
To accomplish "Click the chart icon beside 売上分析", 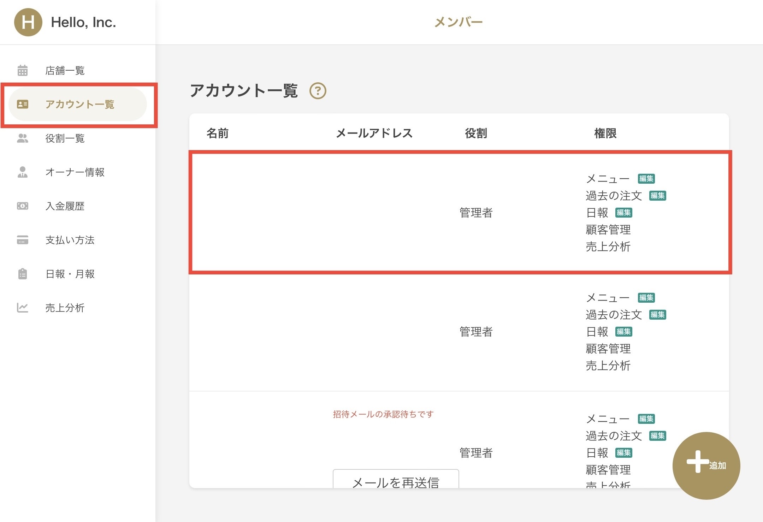I will 23,308.
